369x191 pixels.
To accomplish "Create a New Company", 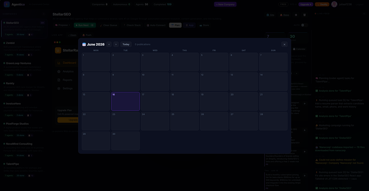I will (x=225, y=4).
